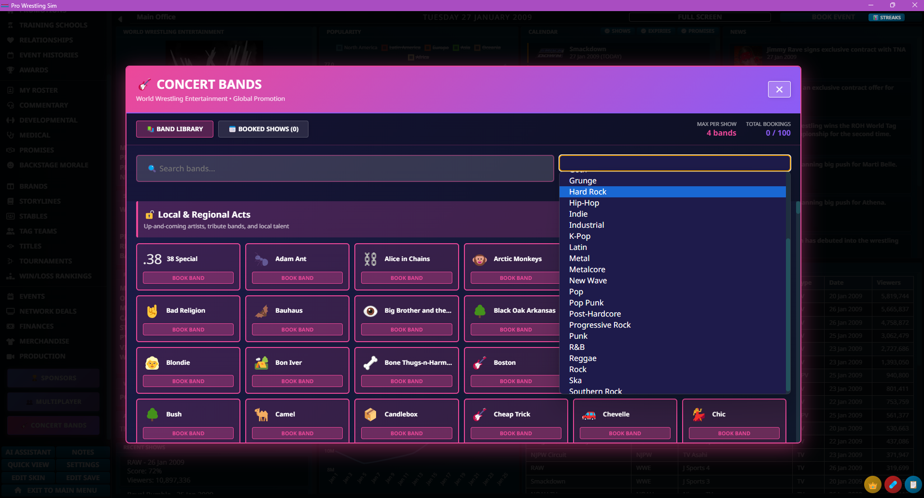Click the Blondie blonde face icon

152,363
